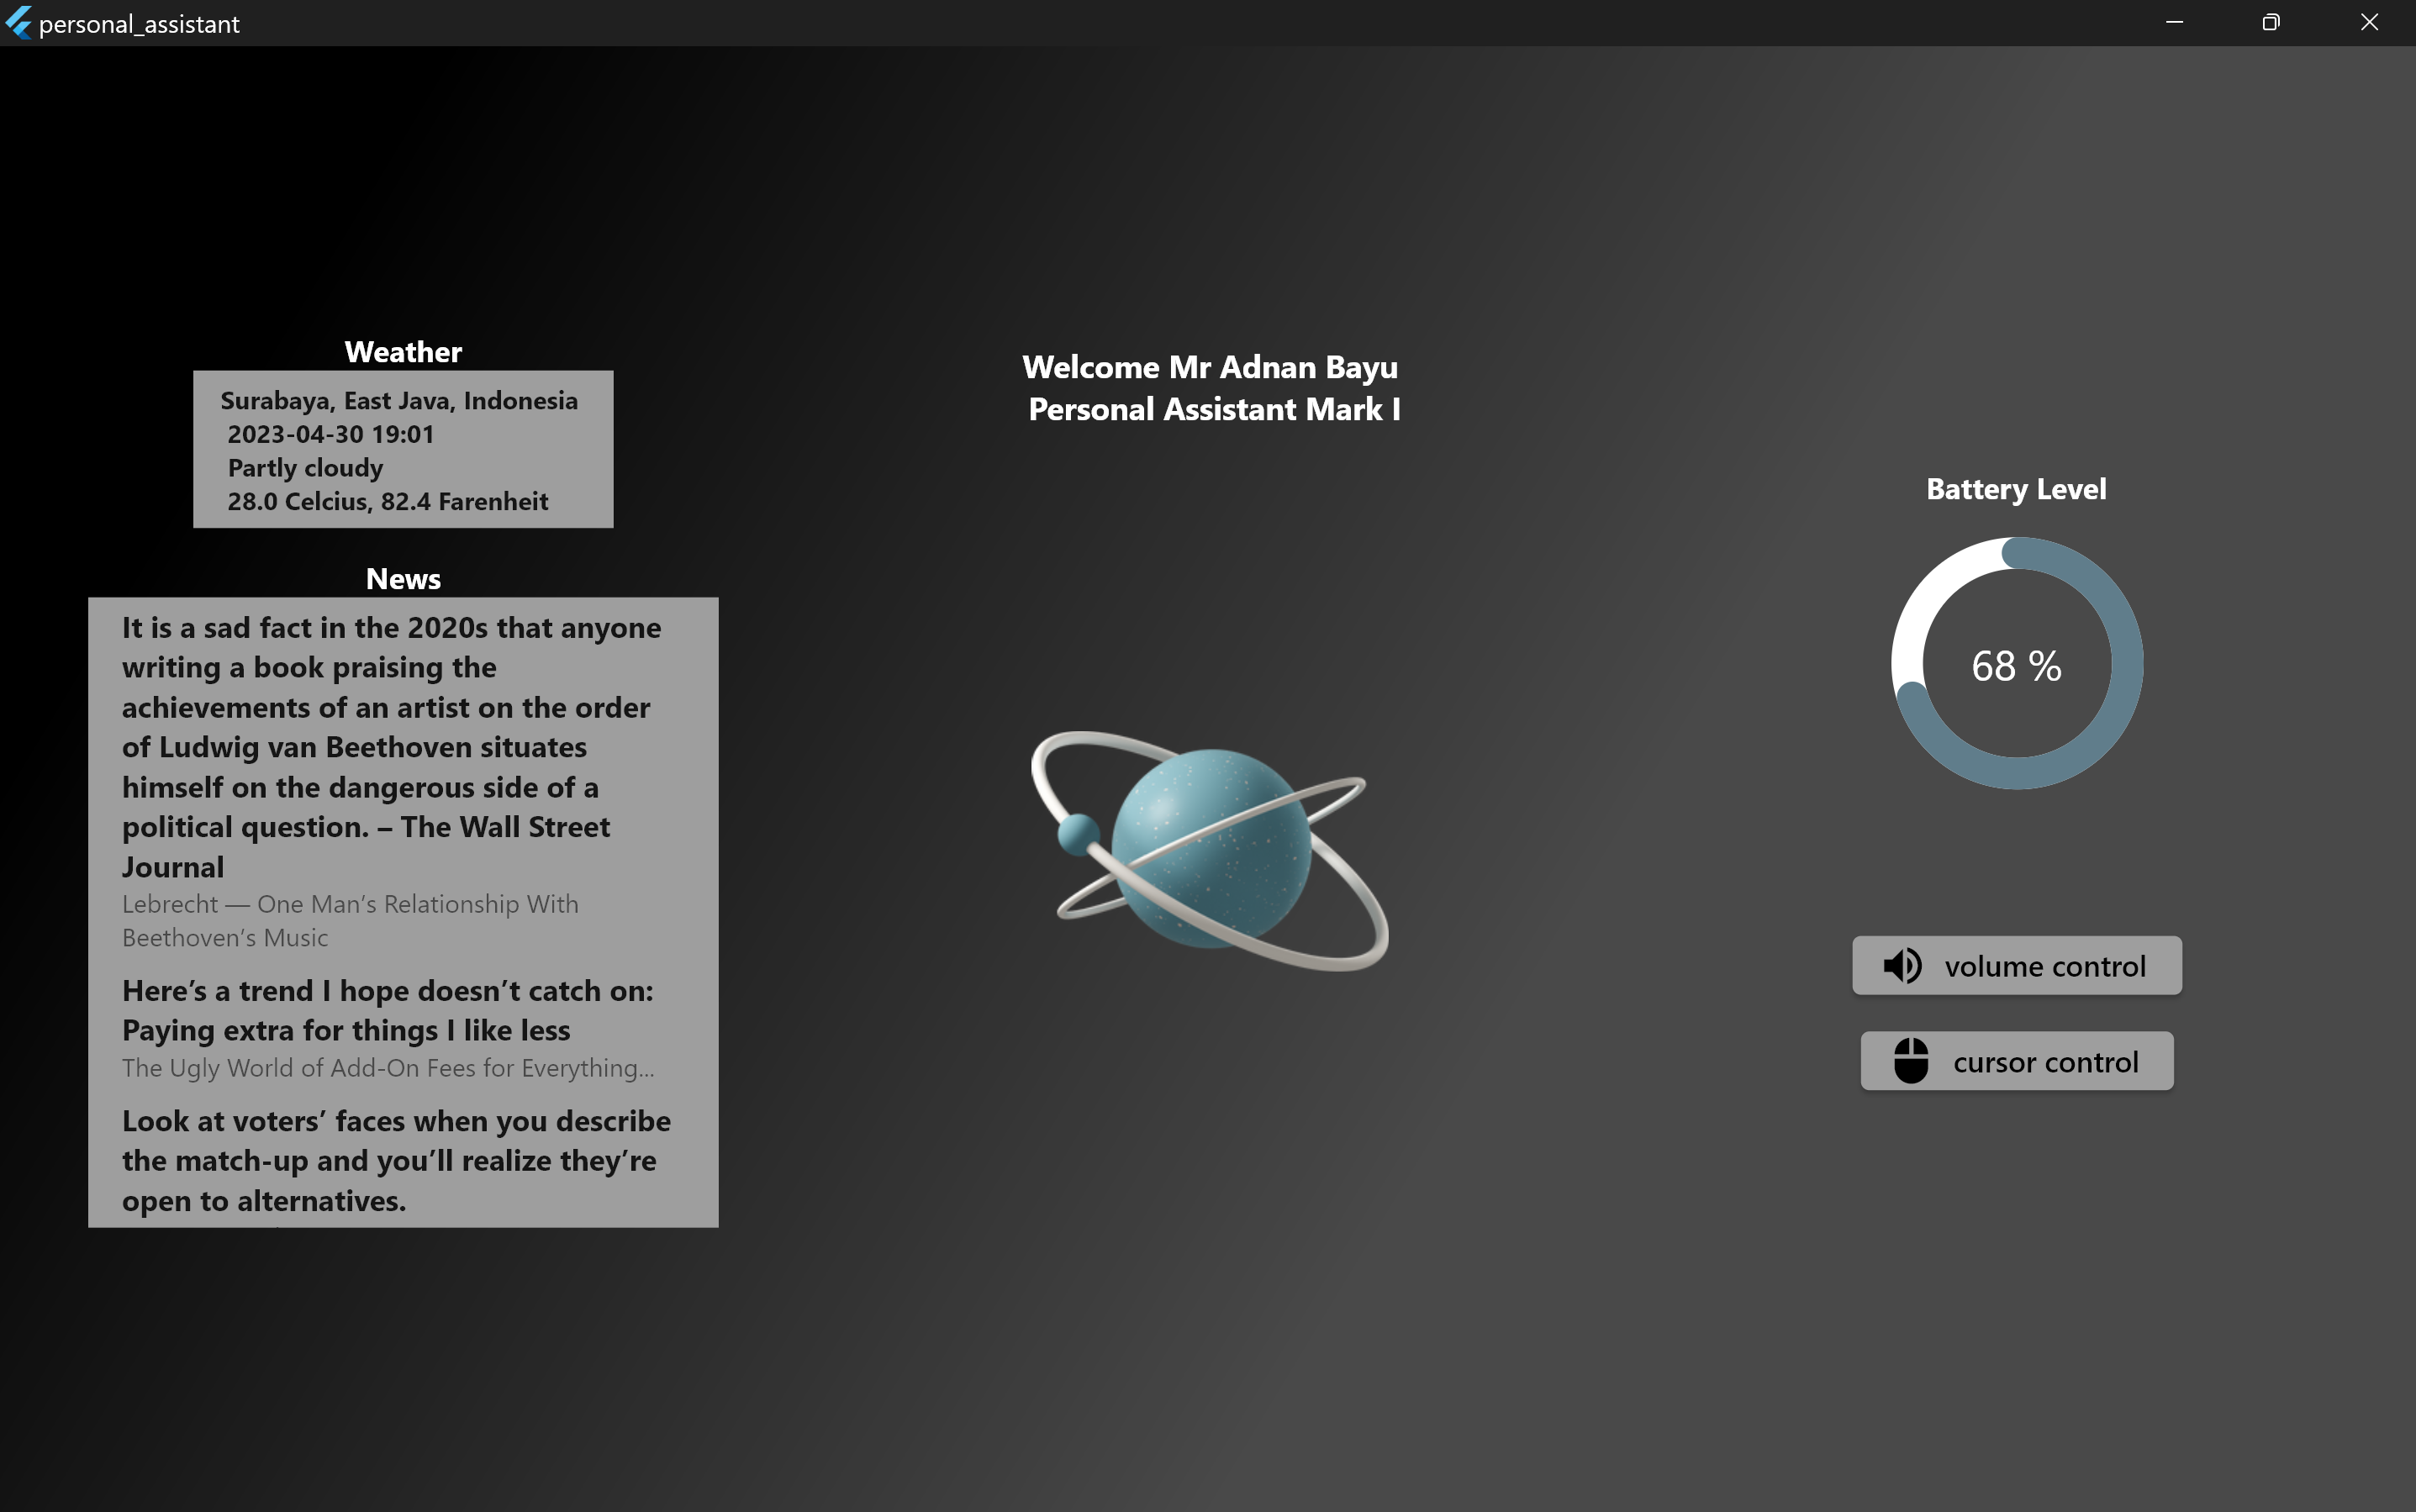Click the Surabaya weather information box
The width and height of the screenshot is (2416, 1512).
point(402,449)
